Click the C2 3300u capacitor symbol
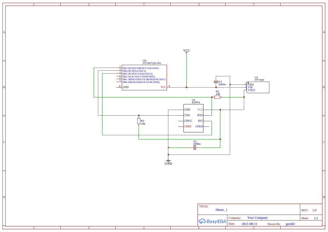This screenshot has width=328, height=232. point(216,82)
